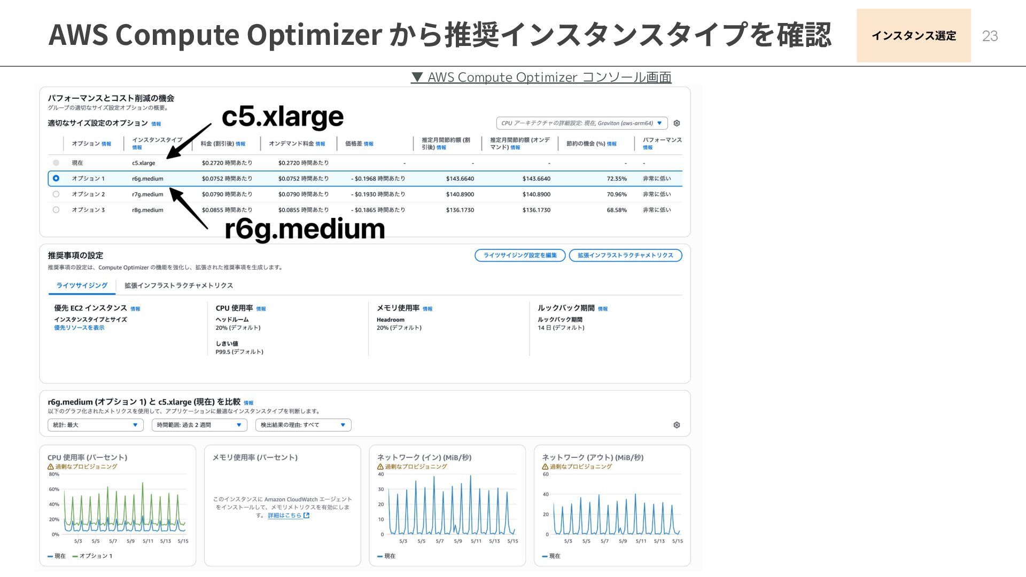Click the 70.96% savings opportunity value
The width and height of the screenshot is (1026, 577).
click(x=617, y=194)
